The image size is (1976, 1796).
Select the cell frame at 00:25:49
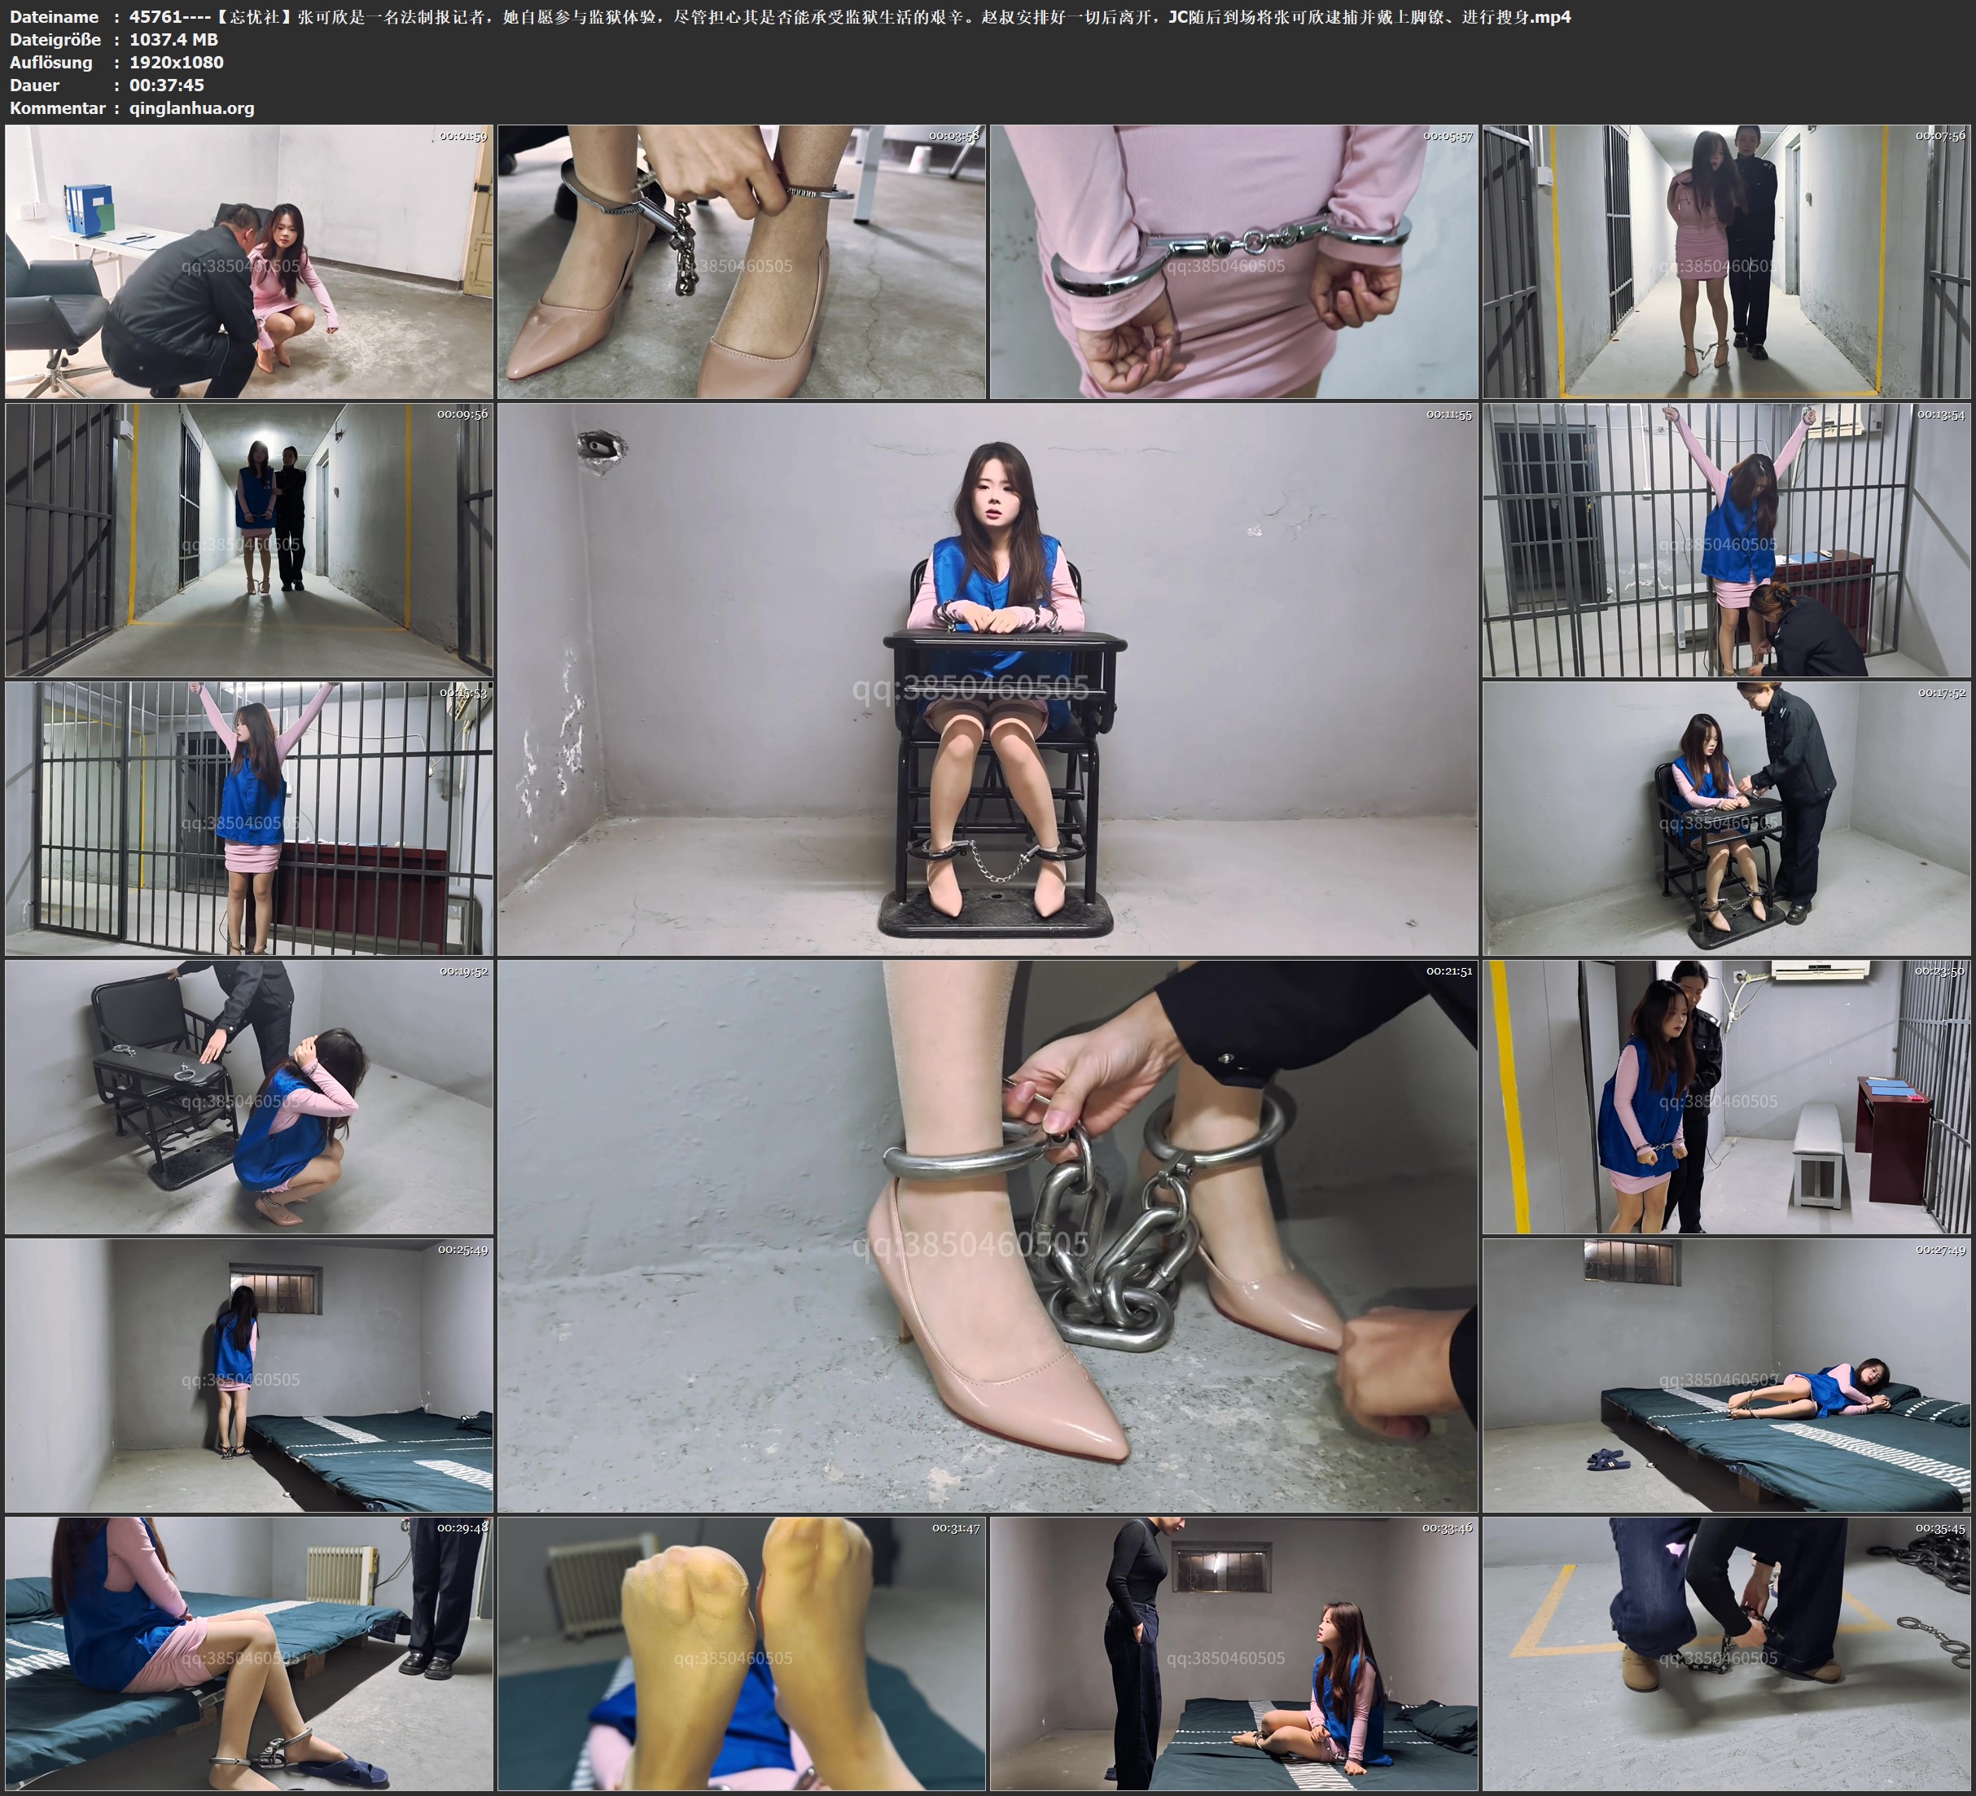point(249,1374)
